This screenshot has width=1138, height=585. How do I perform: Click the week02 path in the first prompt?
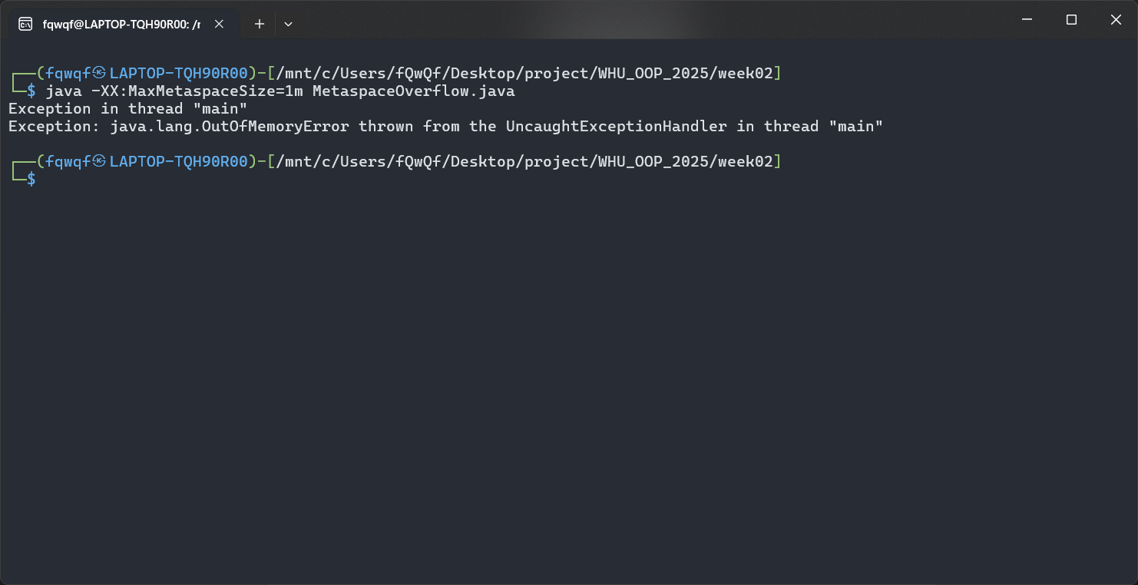coord(745,74)
